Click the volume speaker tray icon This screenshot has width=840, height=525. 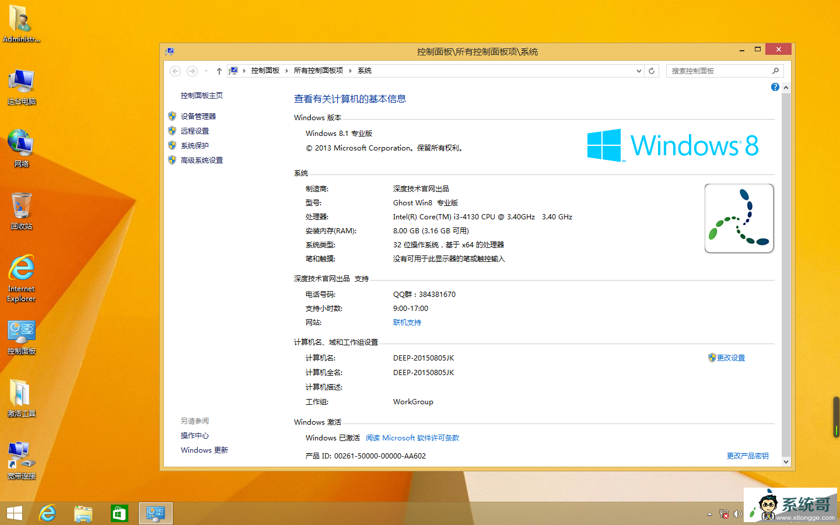click(738, 514)
